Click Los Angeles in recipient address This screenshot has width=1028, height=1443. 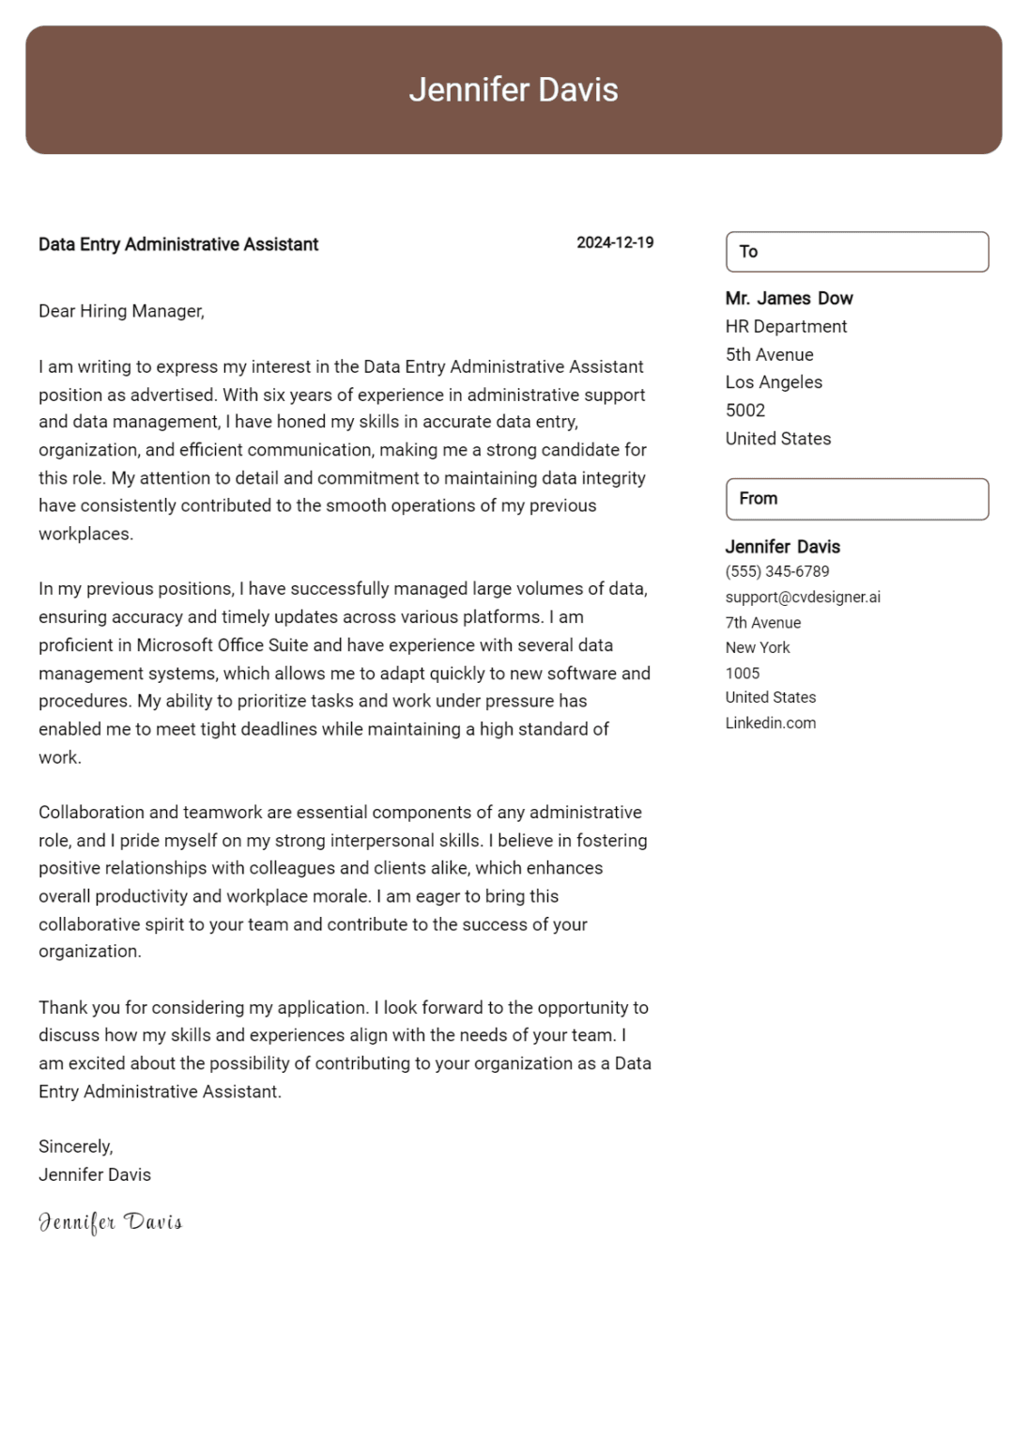774,382
